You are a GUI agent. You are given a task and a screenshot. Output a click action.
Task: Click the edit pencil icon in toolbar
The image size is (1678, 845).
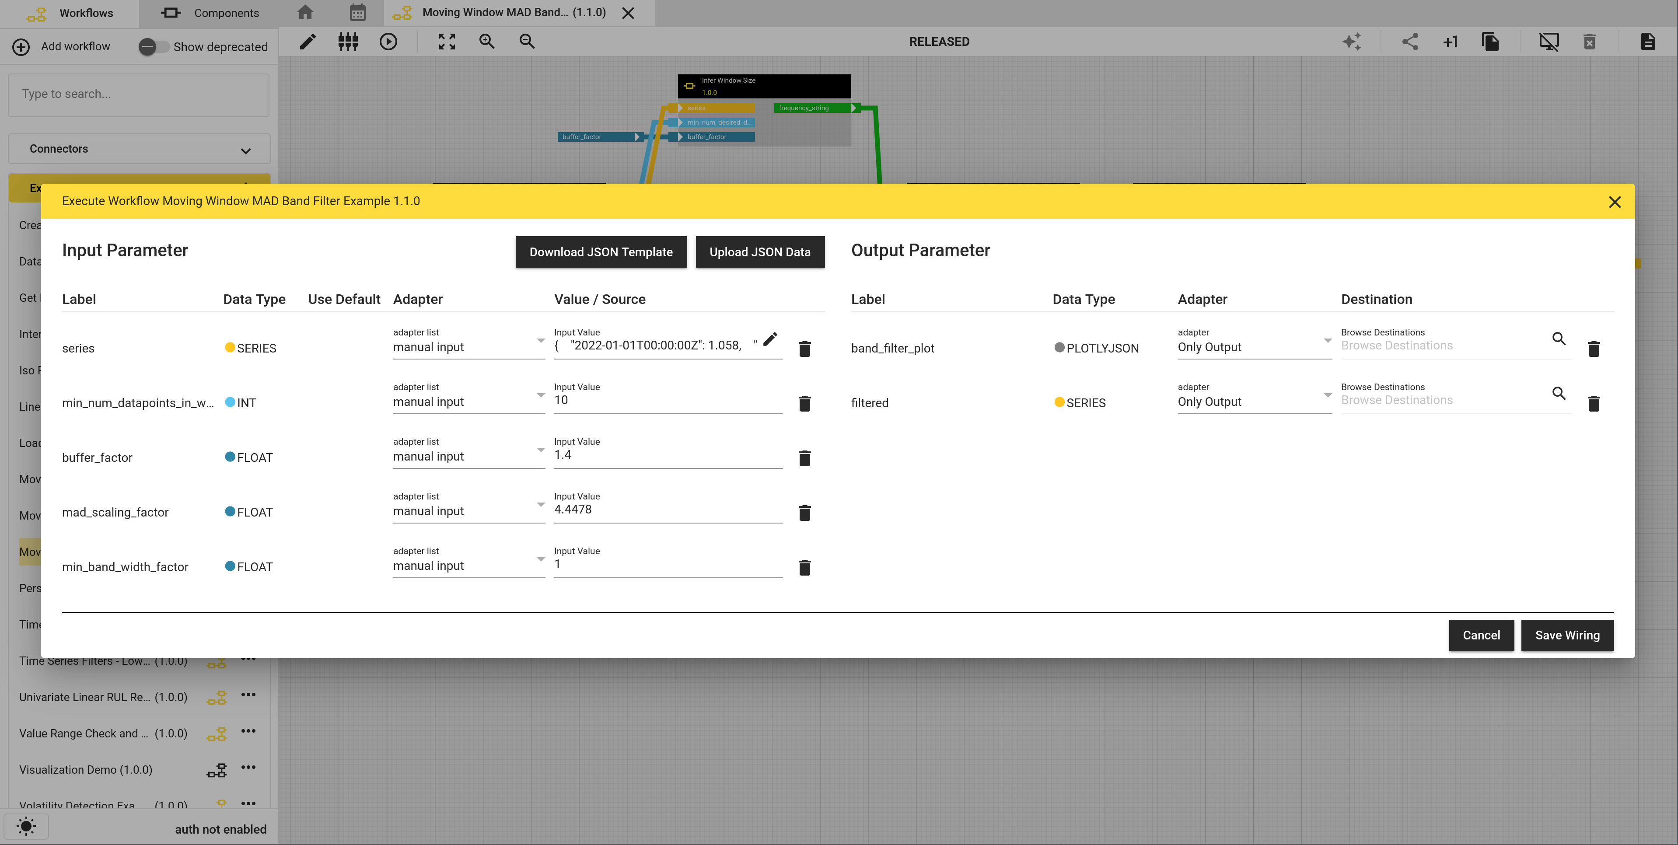point(308,42)
